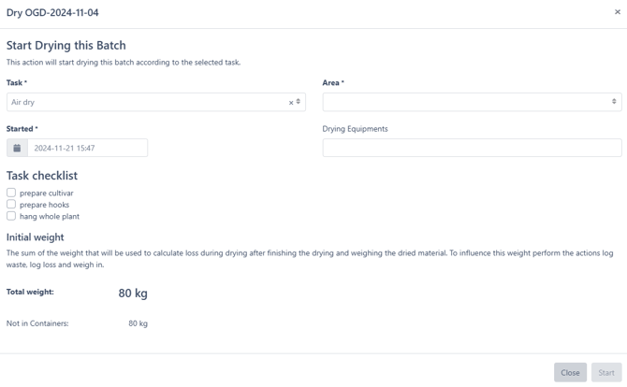This screenshot has height=387, width=627.
Task: Click the Area field up-down arrows
Action: coord(614,102)
